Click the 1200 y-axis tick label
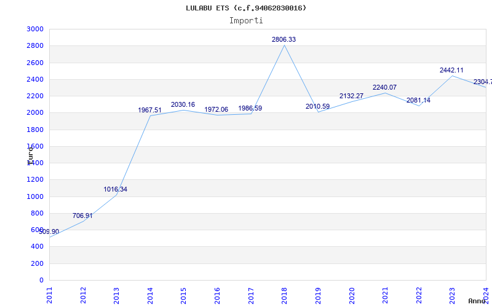 tap(35, 180)
